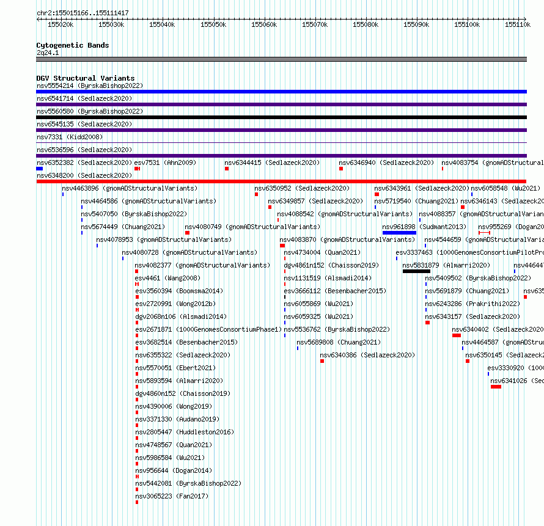Click nsv4078953 gnomAD variant label
This screenshot has height=526, width=544.
164,239
